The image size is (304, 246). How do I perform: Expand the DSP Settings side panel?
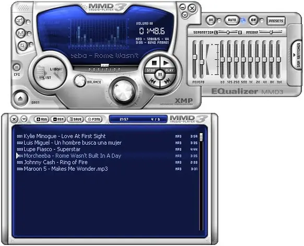coord(297,55)
